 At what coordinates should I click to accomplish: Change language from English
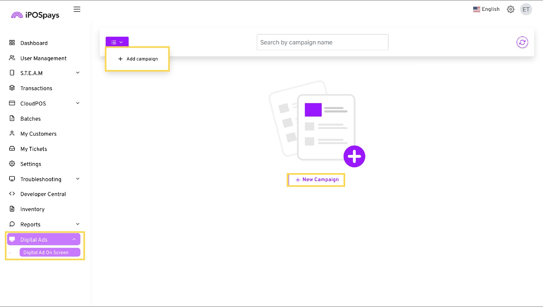[x=486, y=9]
